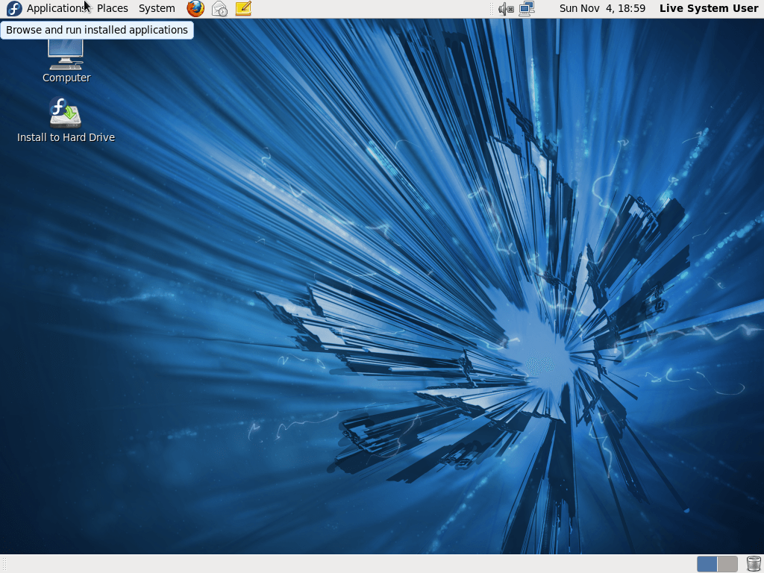
Task: Open the calendar from the clock
Action: coord(602,8)
